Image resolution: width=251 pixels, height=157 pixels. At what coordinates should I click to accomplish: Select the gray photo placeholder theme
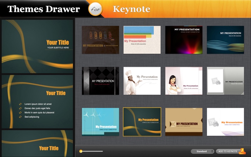[225, 81]
